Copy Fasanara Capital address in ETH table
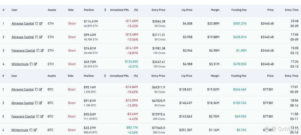The image size is (301, 135). [x=38, y=50]
